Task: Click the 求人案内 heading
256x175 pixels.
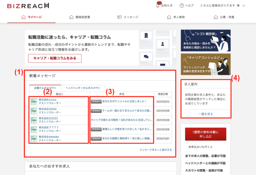Action: pos(191,84)
